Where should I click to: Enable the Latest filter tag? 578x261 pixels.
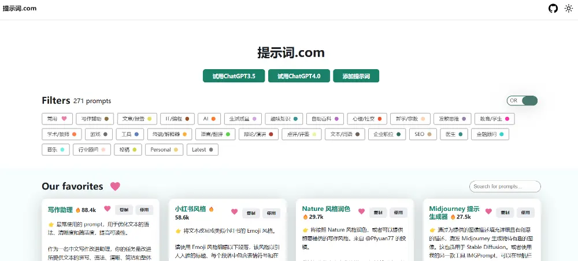(202, 150)
